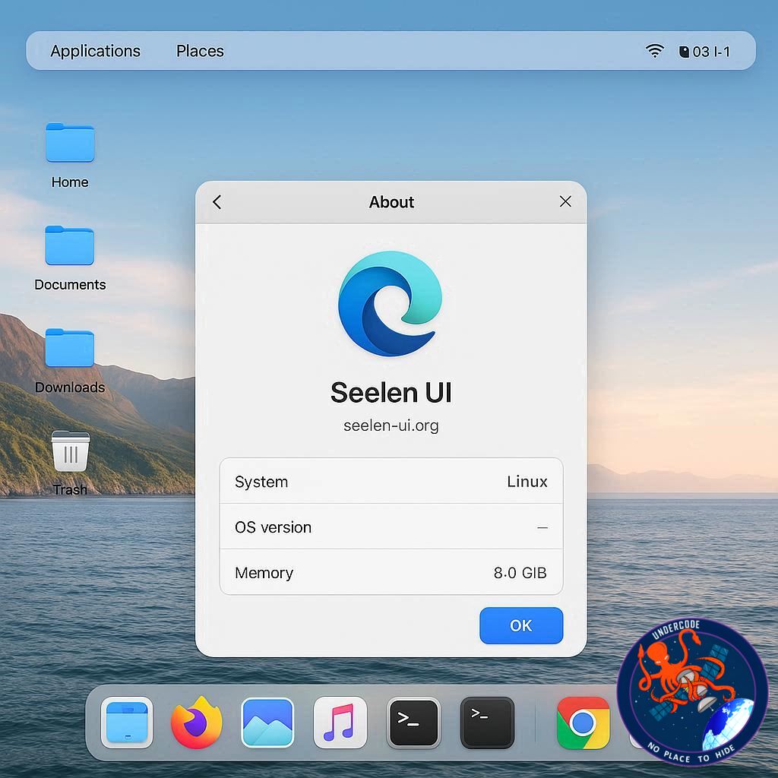Viewport: 778px width, 778px height.
Task: Launch Firefox from the dock
Action: tap(197, 723)
